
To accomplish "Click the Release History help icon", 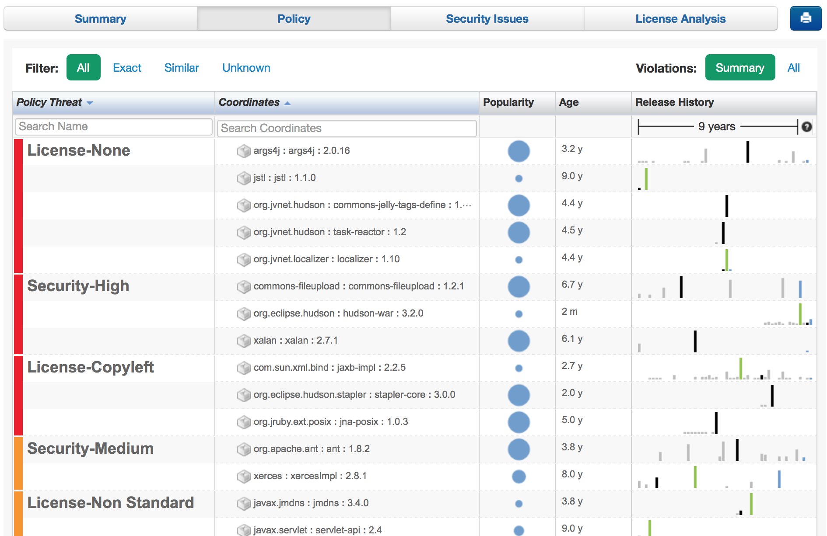I will click(806, 127).
